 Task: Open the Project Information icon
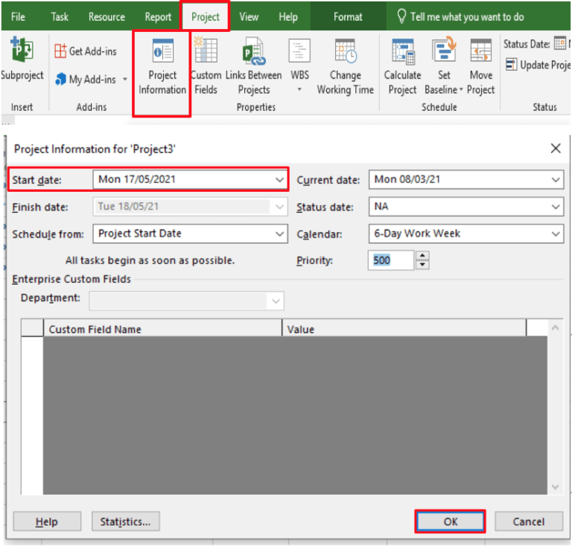[x=162, y=54]
